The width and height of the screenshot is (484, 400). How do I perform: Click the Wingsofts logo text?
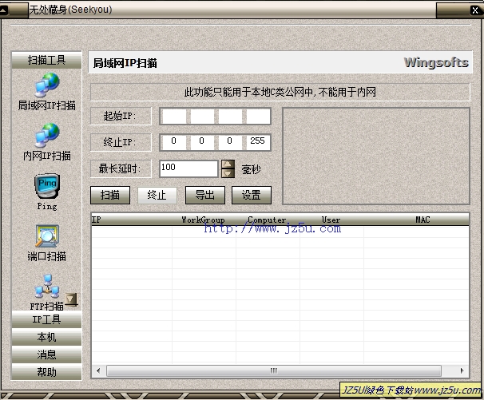[x=436, y=62]
